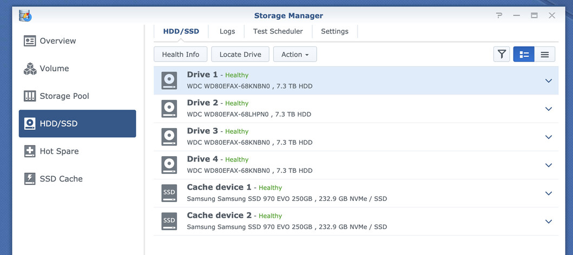The width and height of the screenshot is (573, 255).
Task: Expand Cache device 2 details
Action: 548,221
